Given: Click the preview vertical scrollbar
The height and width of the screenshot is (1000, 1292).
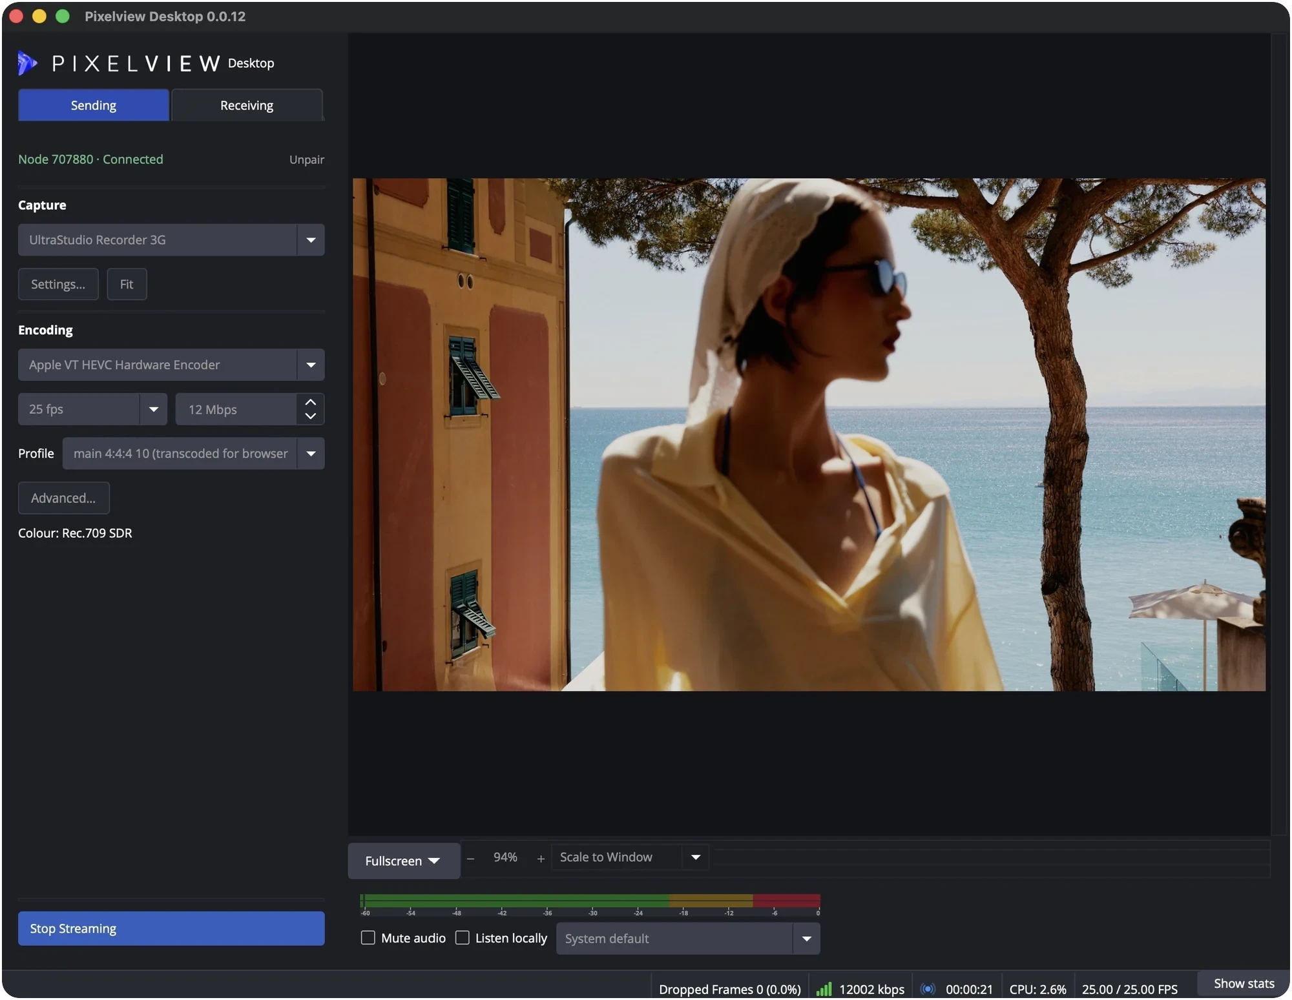Looking at the screenshot, I should (1279, 434).
